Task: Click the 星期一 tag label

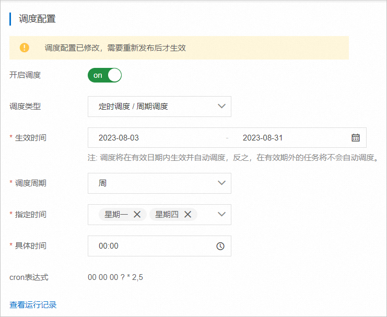Action: click(x=116, y=214)
